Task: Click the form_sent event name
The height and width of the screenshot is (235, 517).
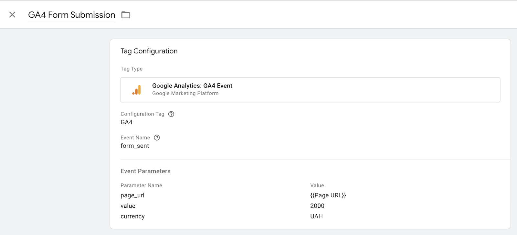Action: pyautogui.click(x=135, y=146)
